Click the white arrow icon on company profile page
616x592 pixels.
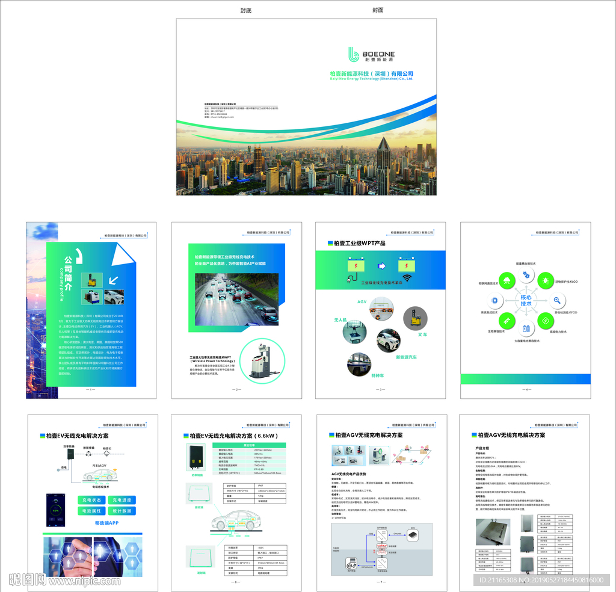click(113, 280)
